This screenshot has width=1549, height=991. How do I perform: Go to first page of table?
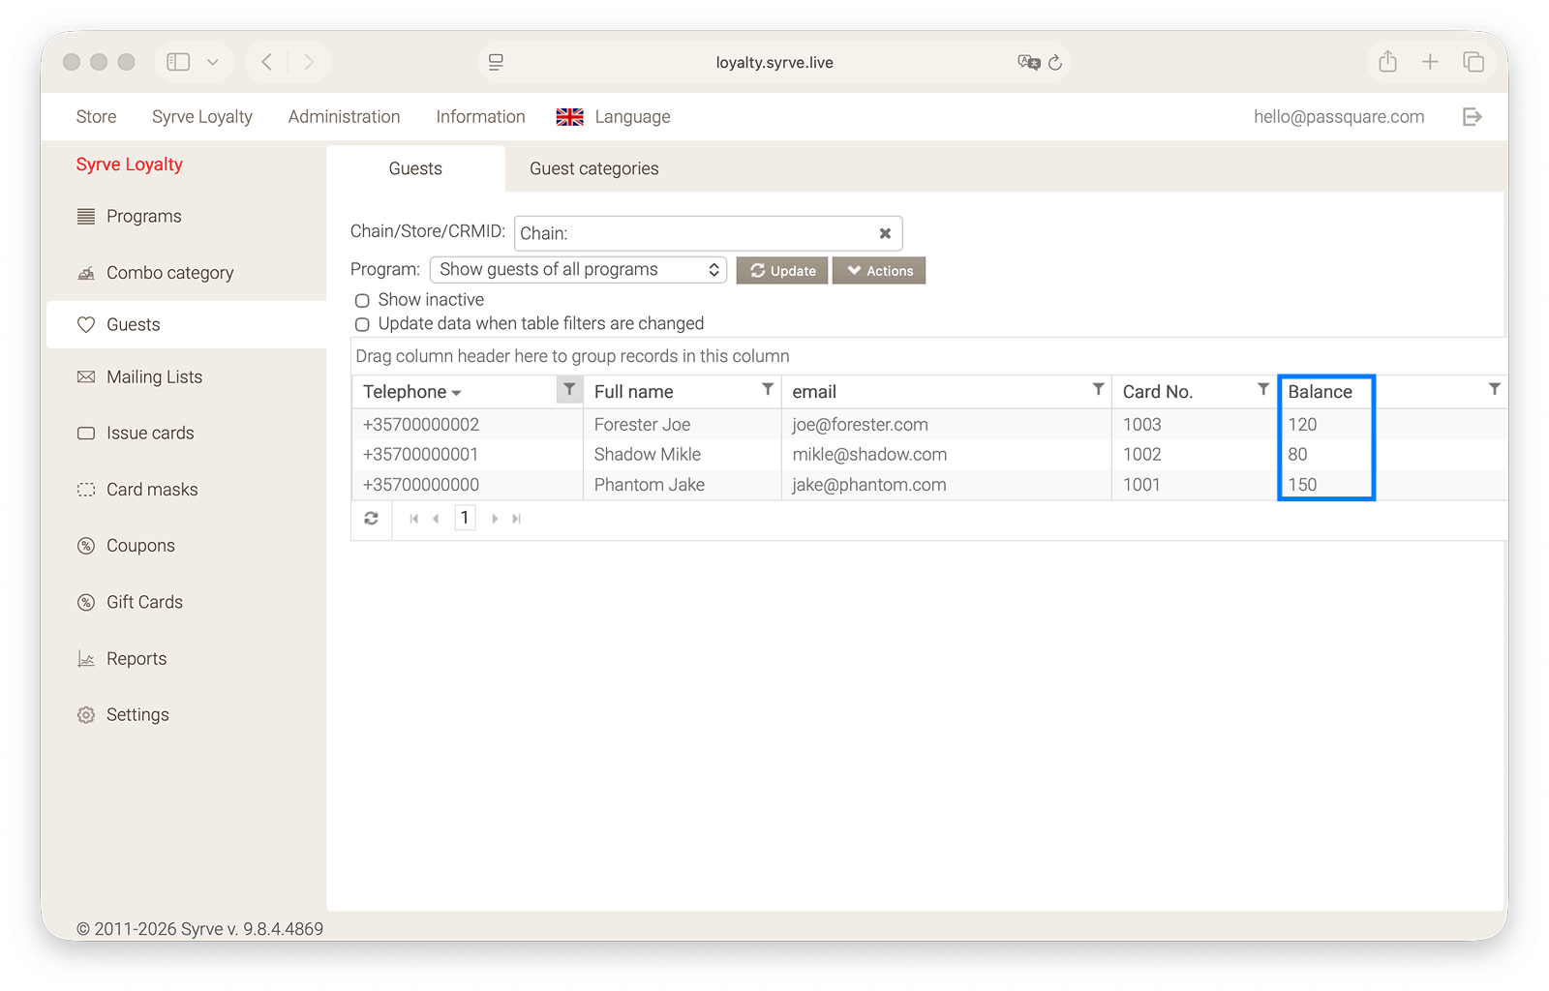(x=414, y=519)
